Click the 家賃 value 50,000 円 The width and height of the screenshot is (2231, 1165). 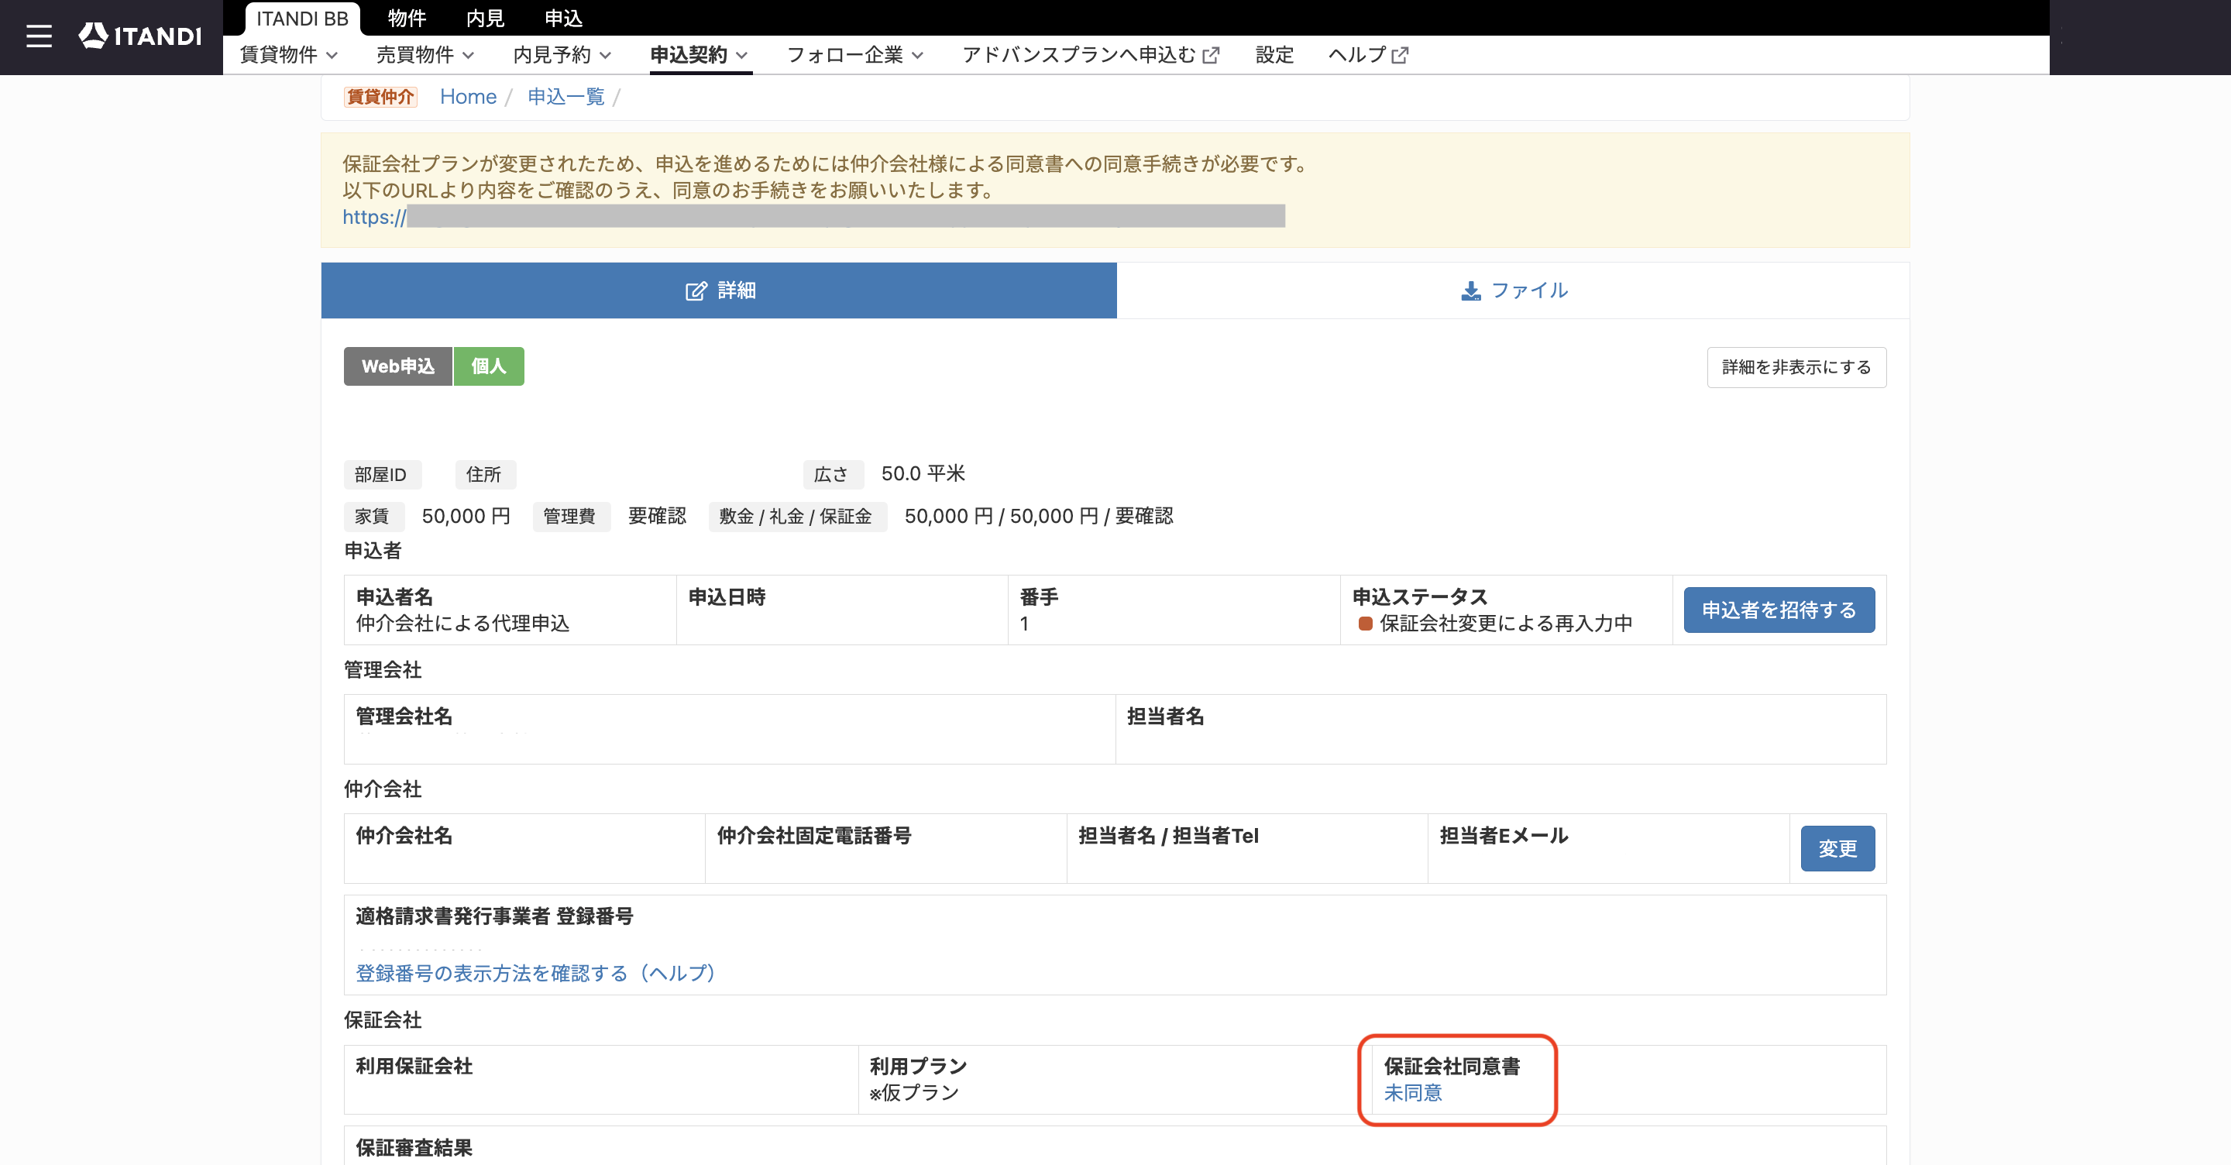pyautogui.click(x=466, y=516)
